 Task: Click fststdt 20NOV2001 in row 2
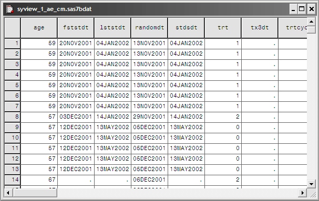pyautogui.click(x=76, y=54)
